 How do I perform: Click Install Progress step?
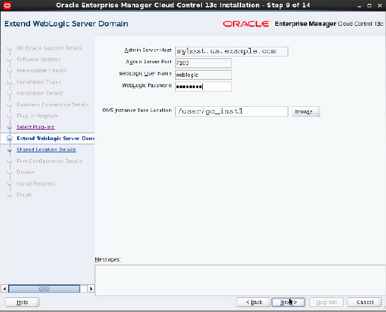coord(36,184)
